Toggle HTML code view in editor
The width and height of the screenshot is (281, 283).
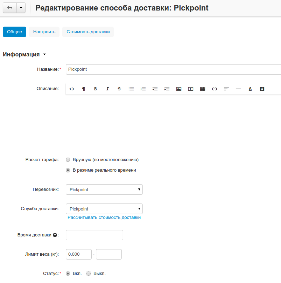point(72,89)
